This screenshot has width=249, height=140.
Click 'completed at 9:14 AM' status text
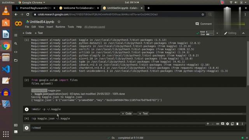131,138
